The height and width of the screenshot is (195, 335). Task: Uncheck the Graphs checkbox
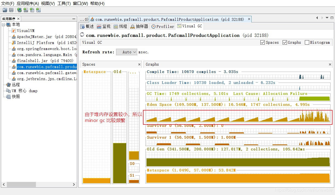click(285, 42)
